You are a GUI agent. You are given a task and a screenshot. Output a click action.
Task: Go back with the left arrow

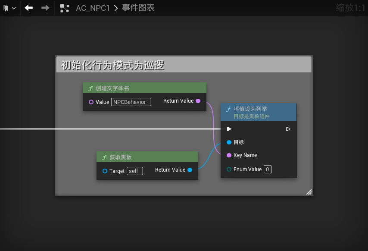pos(28,8)
